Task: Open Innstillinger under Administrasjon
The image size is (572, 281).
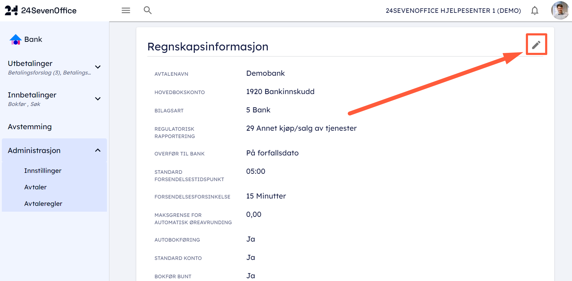Action: click(x=43, y=171)
